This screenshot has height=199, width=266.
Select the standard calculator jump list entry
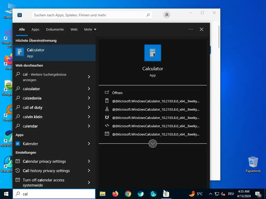pos(152,101)
